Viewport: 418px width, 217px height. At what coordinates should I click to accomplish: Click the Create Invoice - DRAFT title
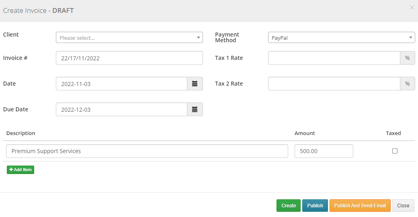pos(39,10)
